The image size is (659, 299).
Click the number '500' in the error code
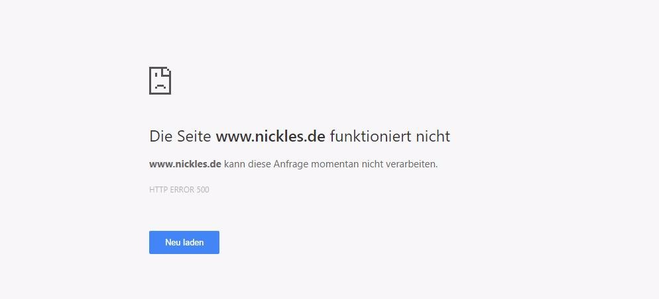coord(203,190)
